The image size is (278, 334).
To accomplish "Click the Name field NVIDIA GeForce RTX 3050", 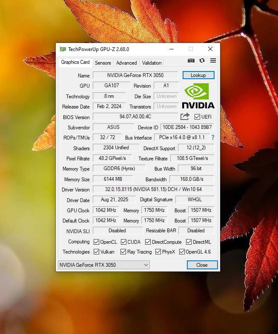I will click(135, 75).
